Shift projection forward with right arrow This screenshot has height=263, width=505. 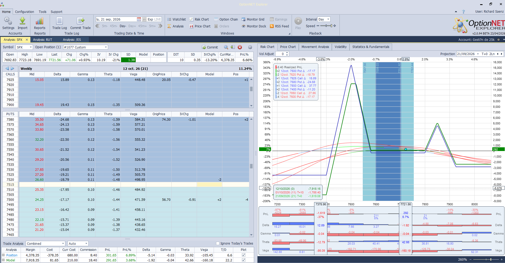click(501, 54)
